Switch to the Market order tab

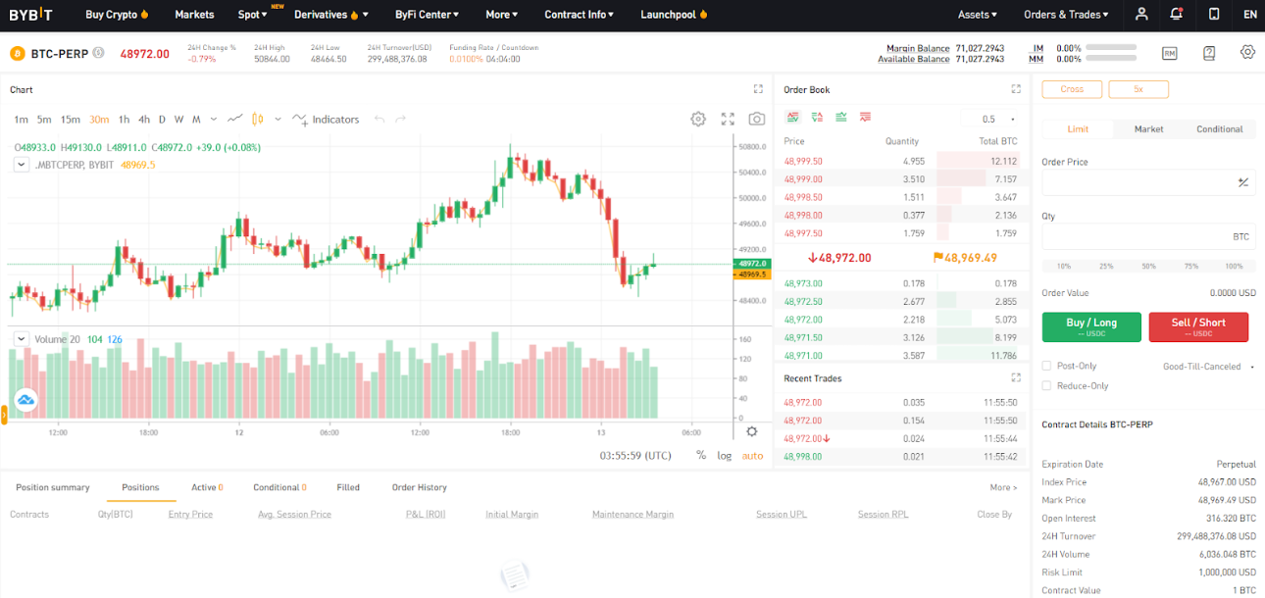coord(1148,129)
